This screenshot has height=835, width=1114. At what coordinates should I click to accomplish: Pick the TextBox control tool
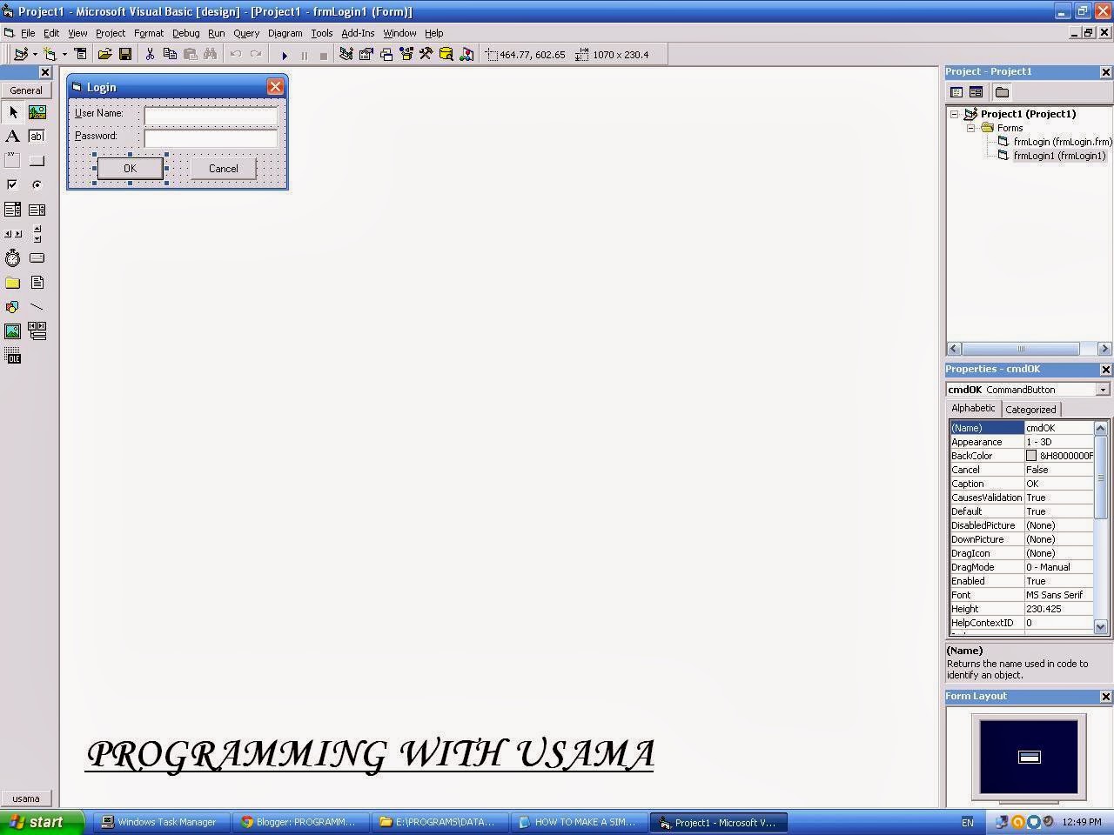37,136
